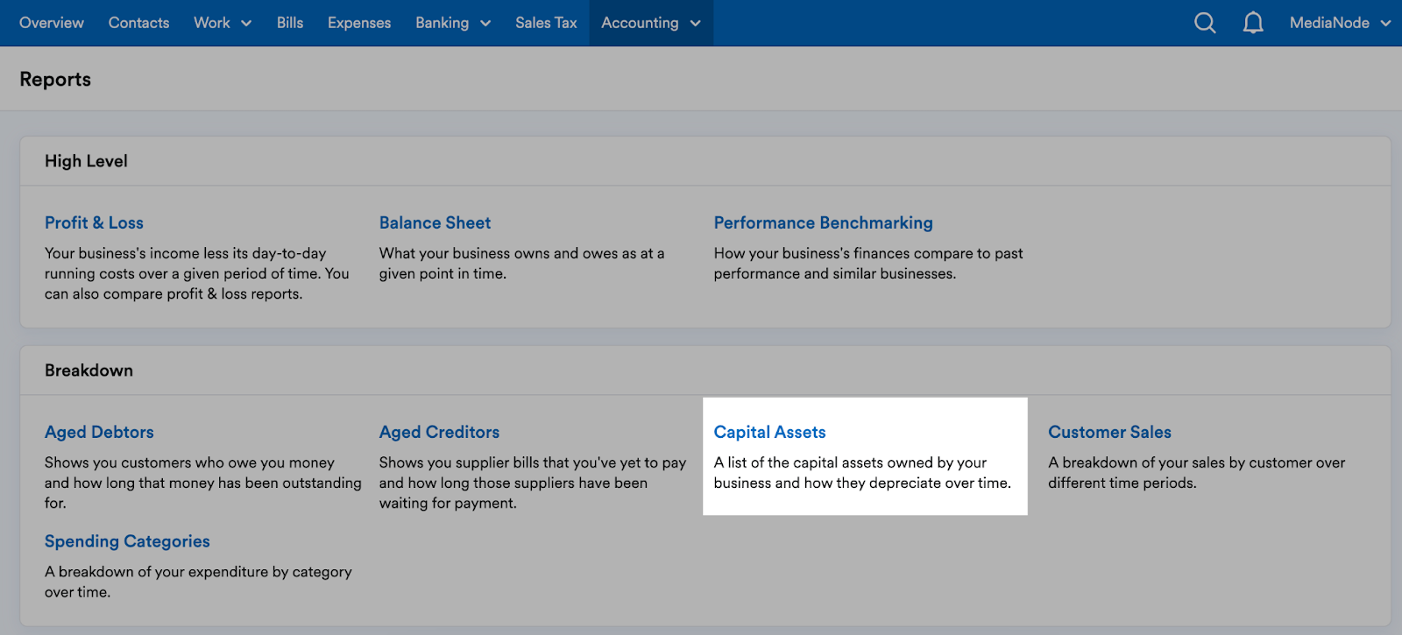Click the highlighted Capital Assets card
The image size is (1402, 635).
[x=865, y=455]
